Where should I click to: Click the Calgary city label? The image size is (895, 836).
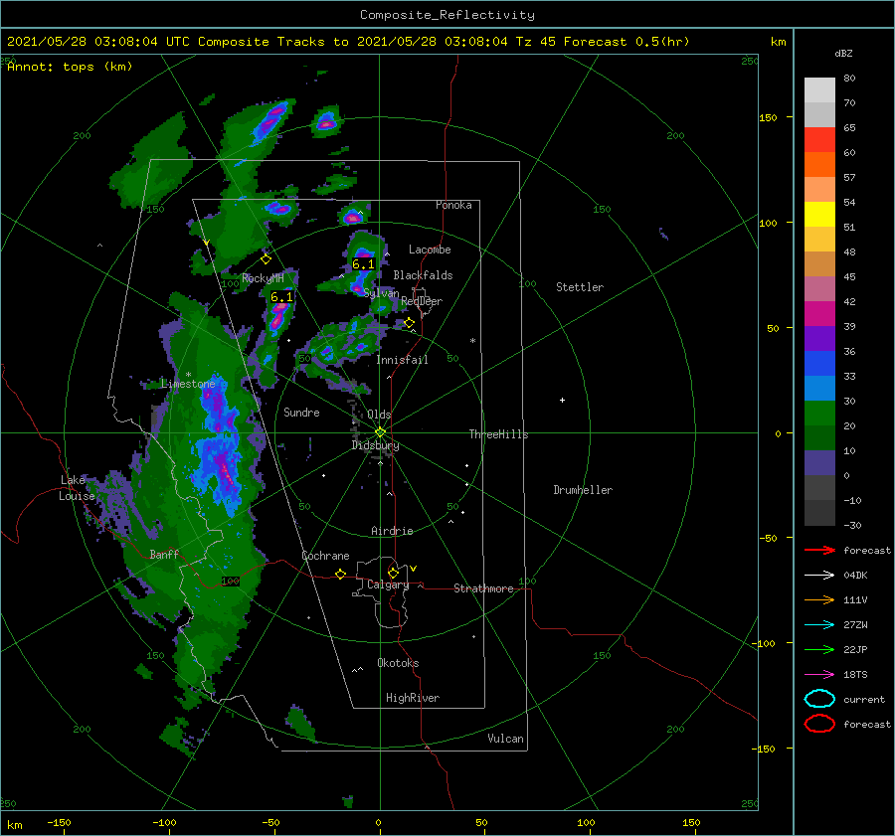click(x=388, y=585)
